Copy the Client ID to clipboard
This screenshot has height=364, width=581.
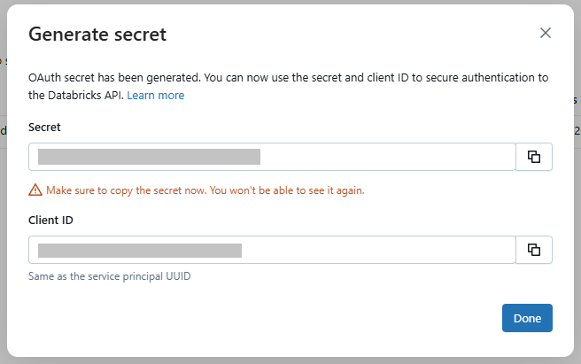pyautogui.click(x=534, y=250)
